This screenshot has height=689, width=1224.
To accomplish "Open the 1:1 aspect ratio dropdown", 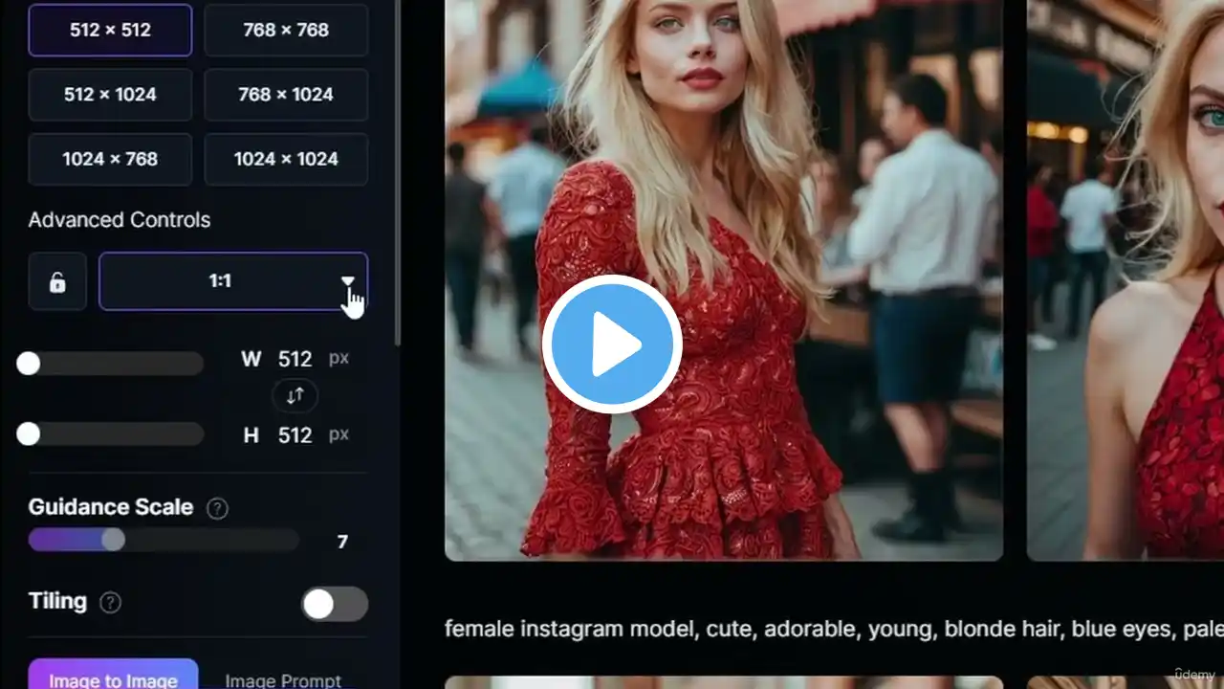I will (220, 281).
